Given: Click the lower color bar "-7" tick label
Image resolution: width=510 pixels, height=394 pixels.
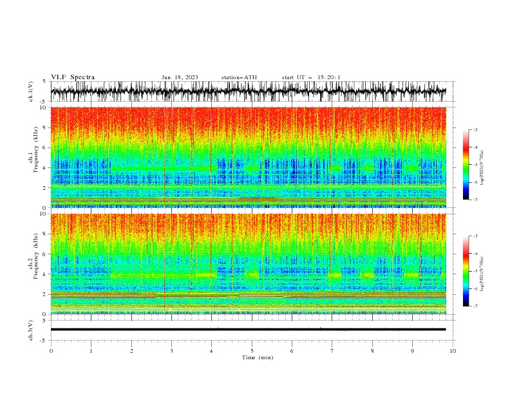Looking at the screenshot, I should tap(475, 306).
